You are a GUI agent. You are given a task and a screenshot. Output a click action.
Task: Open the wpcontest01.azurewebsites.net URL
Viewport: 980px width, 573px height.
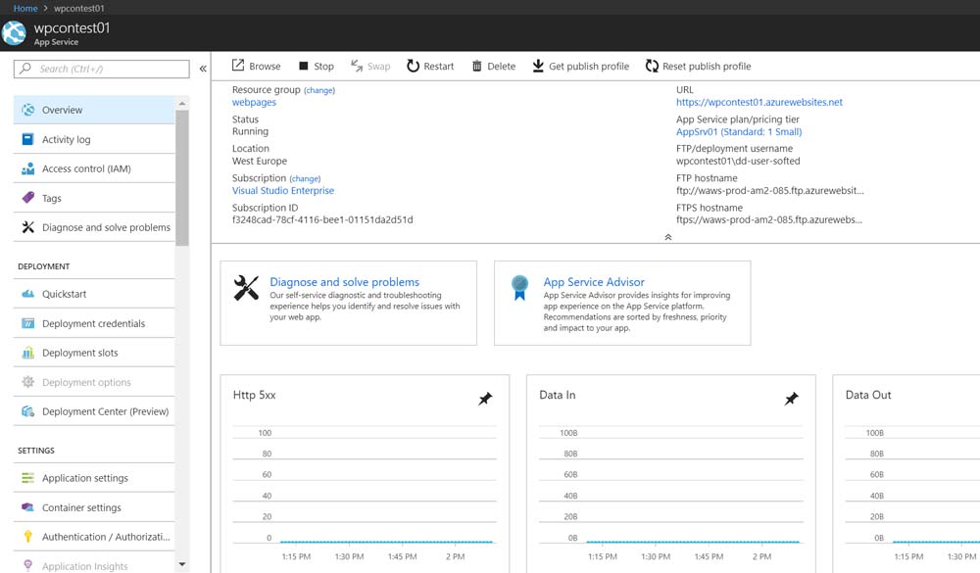click(x=759, y=102)
